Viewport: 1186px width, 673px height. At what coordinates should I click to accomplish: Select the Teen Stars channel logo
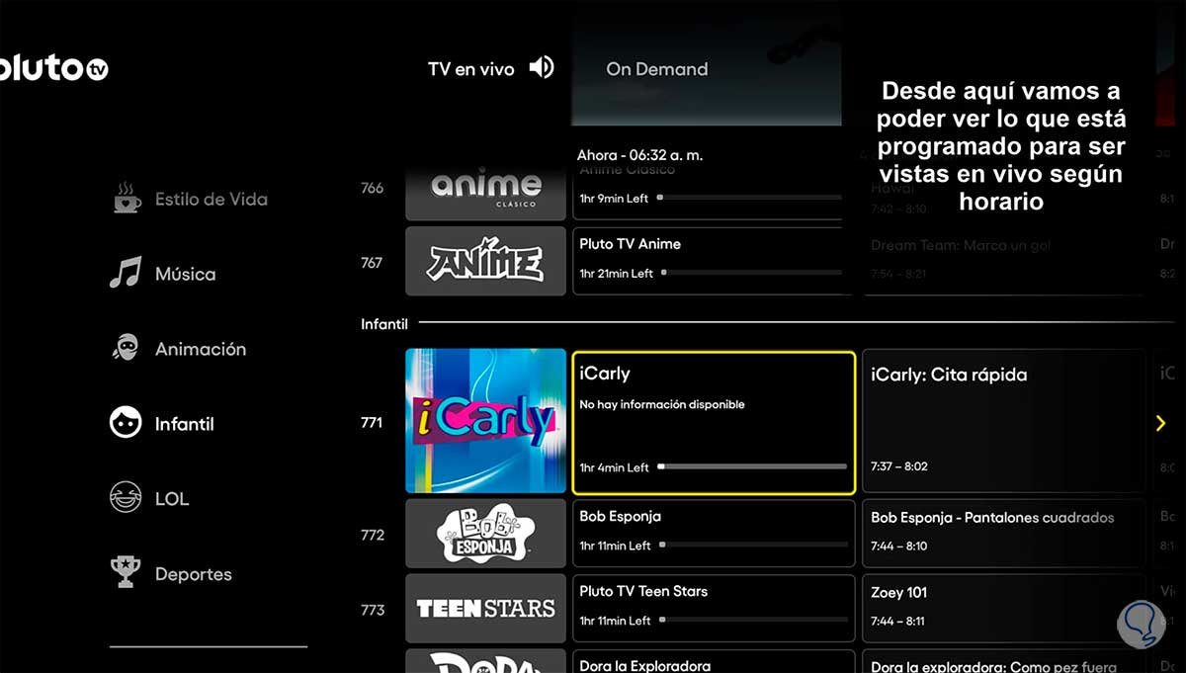(x=485, y=609)
